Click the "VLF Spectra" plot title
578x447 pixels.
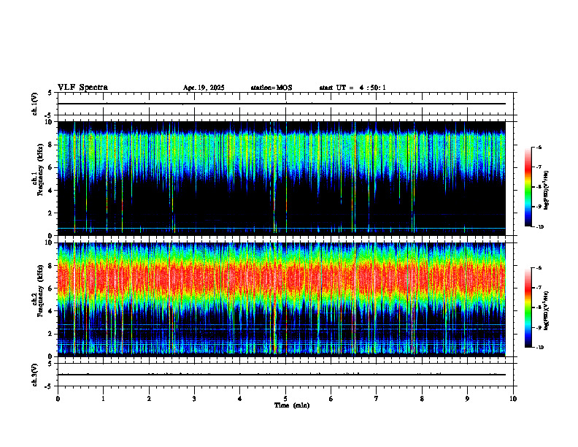coord(82,88)
